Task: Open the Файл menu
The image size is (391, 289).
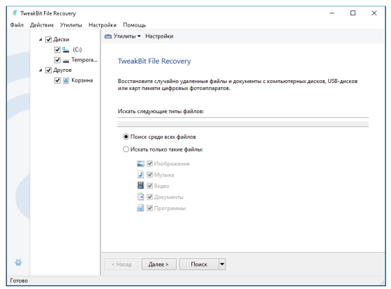Action: pyautogui.click(x=17, y=25)
